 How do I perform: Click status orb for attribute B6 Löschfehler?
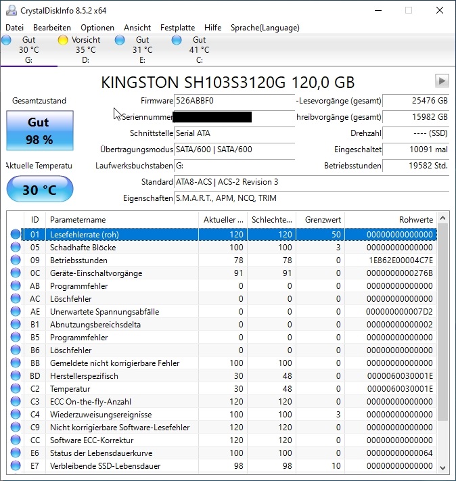pos(16,350)
